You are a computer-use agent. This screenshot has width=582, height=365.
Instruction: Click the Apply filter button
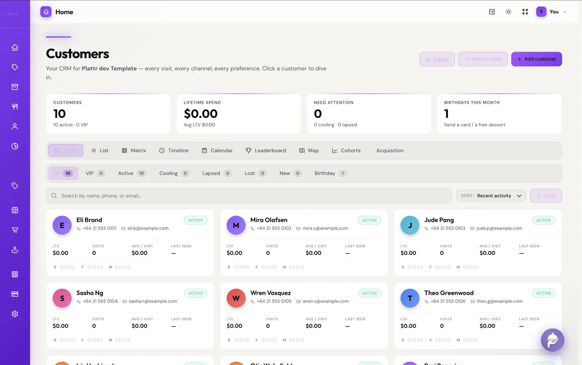click(x=546, y=196)
